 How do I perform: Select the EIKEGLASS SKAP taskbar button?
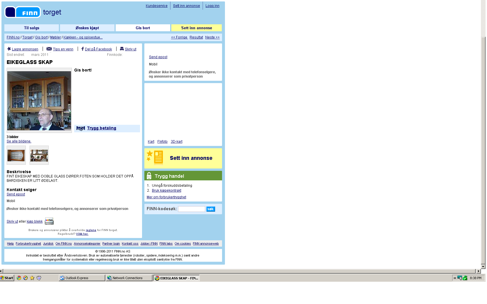177,278
